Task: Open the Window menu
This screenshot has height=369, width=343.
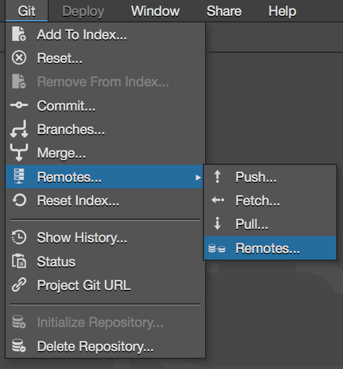Action: [x=155, y=11]
